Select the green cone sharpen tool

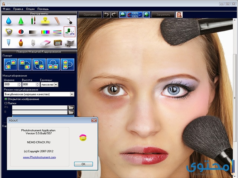[21, 21]
